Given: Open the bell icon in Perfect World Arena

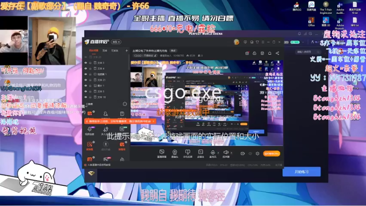Looking at the screenshot, I should pos(299,34).
